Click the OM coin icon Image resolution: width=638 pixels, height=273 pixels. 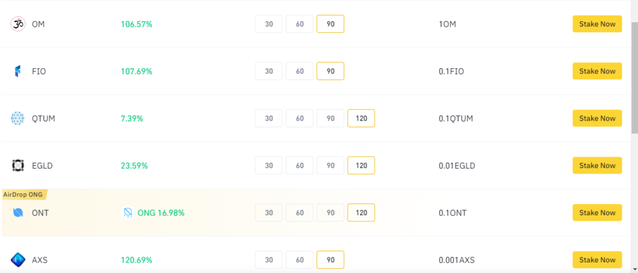point(17,24)
